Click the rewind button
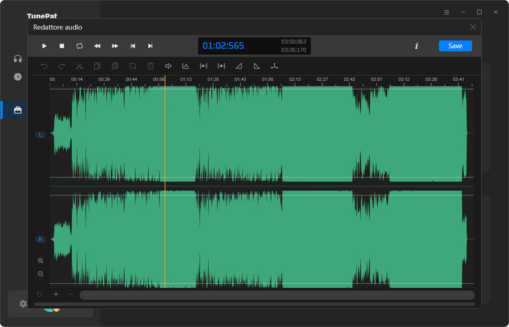Viewport: 509px width, 327px height. [97, 46]
